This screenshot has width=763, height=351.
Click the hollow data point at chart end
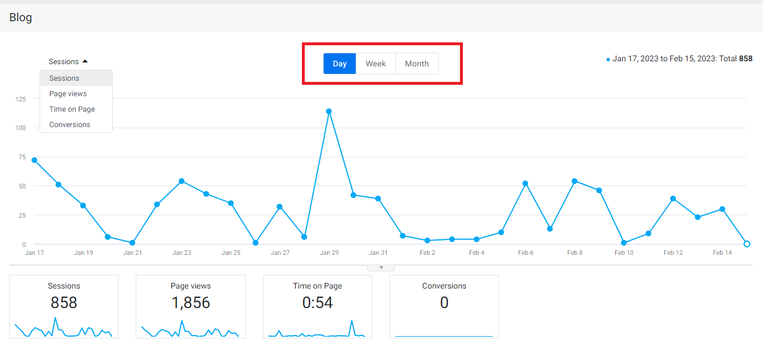pos(747,244)
